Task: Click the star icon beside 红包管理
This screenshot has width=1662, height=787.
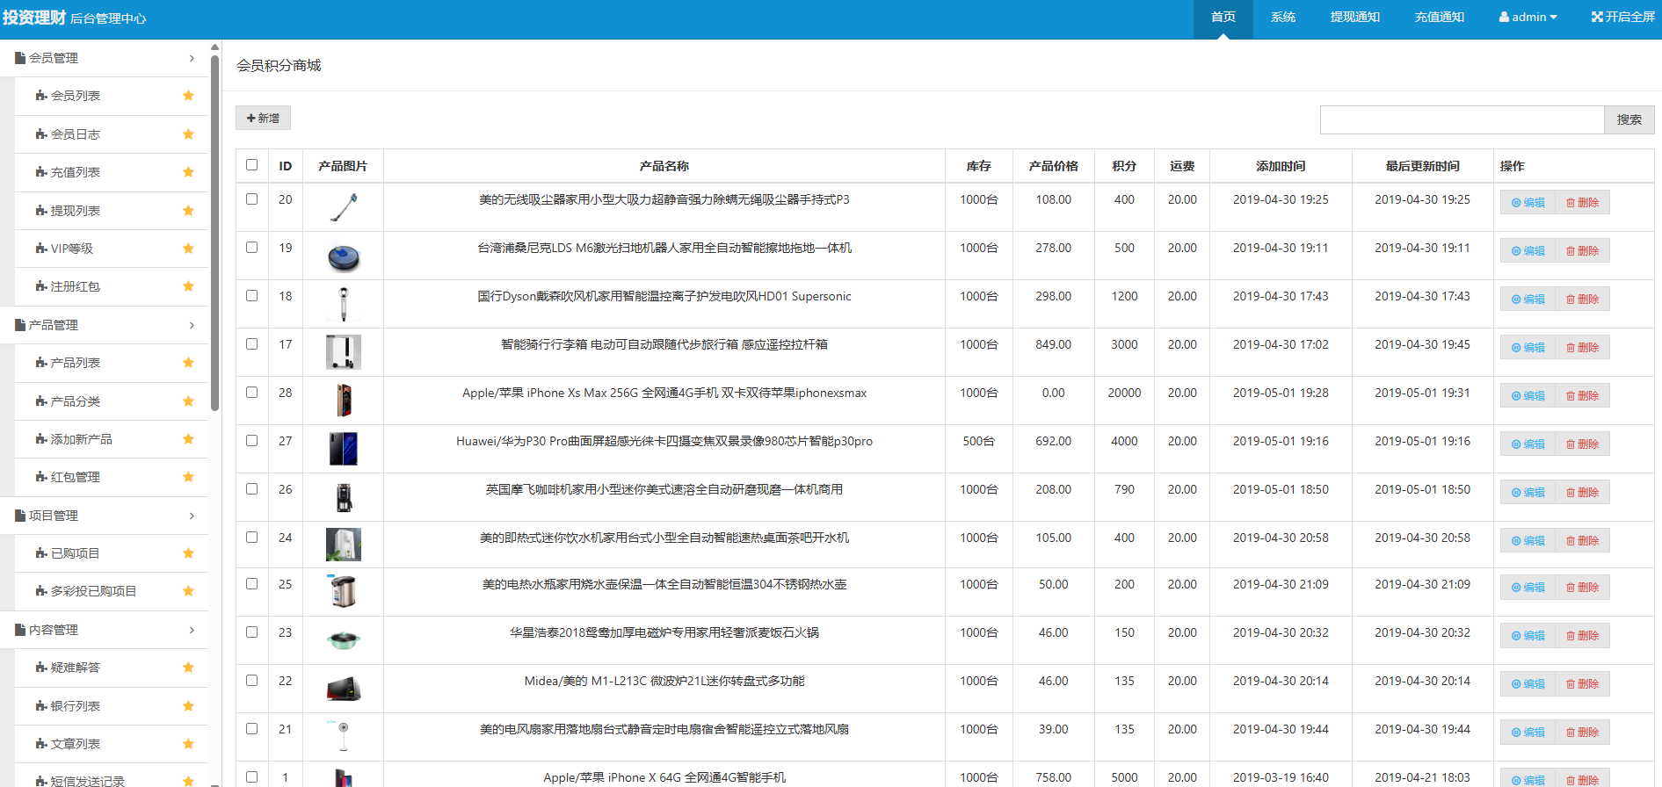Action: [x=188, y=477]
